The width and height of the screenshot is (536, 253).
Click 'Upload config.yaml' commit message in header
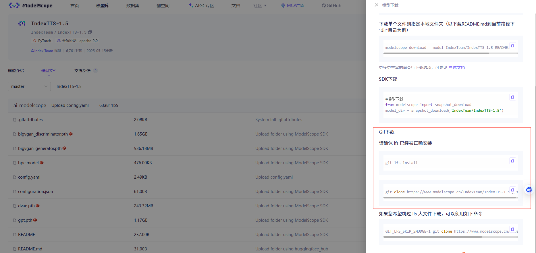coord(70,105)
